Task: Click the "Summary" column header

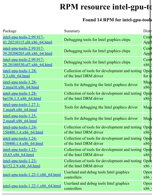Action: (72, 31)
